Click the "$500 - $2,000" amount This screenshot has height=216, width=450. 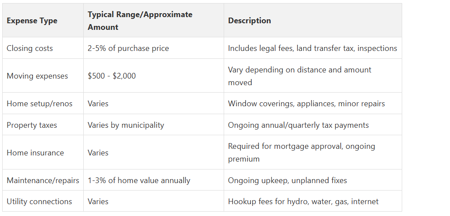[x=112, y=76]
